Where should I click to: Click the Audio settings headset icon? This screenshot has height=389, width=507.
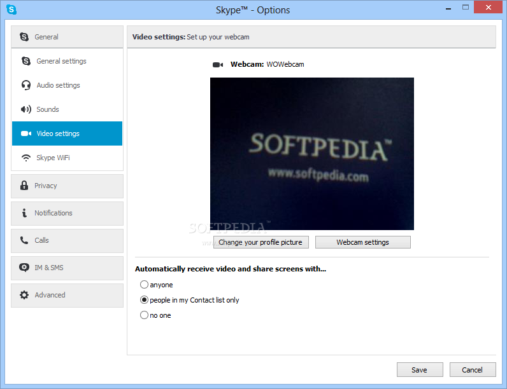point(26,85)
